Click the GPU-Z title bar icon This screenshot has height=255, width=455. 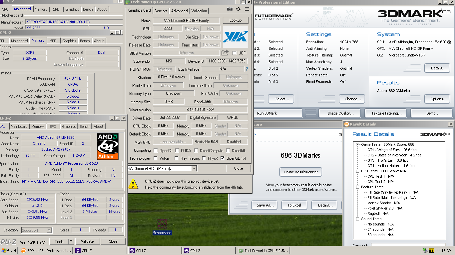(127, 2)
